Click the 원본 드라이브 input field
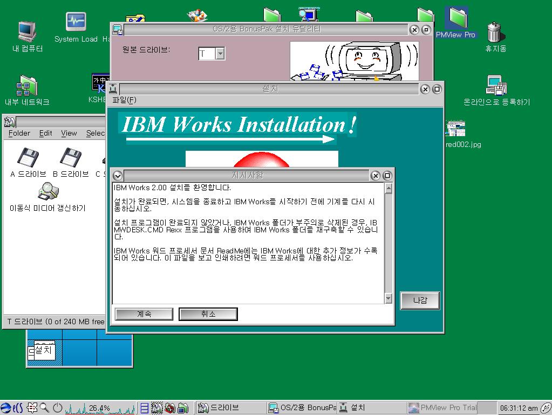552x415 pixels. click(207, 53)
